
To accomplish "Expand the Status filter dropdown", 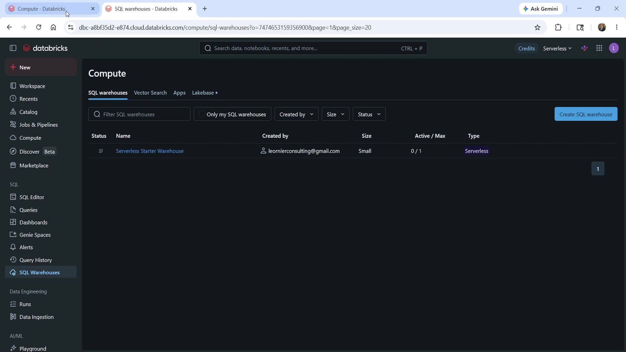I will (x=369, y=114).
